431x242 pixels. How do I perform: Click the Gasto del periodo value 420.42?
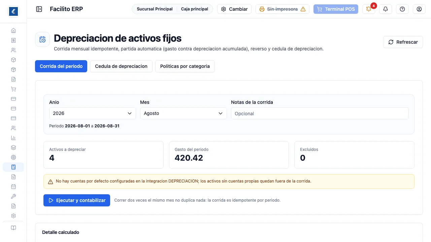189,158
